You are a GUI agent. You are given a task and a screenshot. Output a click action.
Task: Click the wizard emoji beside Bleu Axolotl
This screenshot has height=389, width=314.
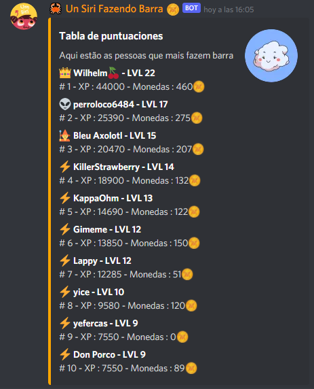coord(65,135)
